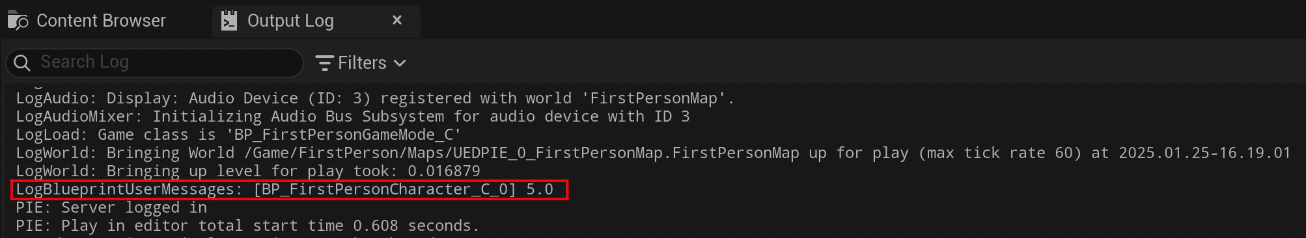Select the LogAudio Audio Device registered line
1306x238 pixels.
point(375,98)
